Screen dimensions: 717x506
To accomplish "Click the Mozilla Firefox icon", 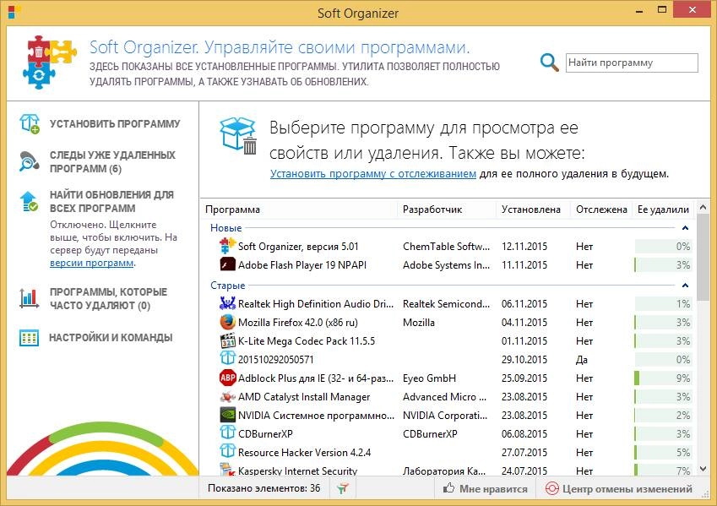I will pyautogui.click(x=228, y=323).
